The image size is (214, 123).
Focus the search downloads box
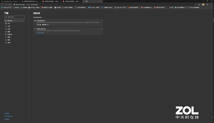(14, 17)
